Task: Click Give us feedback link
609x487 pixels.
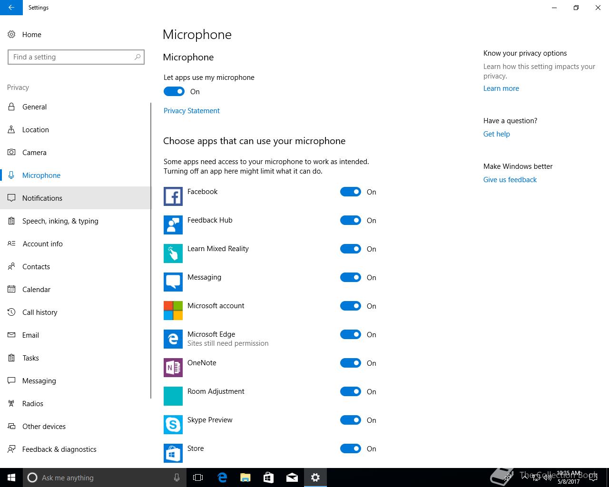Action: (510, 180)
